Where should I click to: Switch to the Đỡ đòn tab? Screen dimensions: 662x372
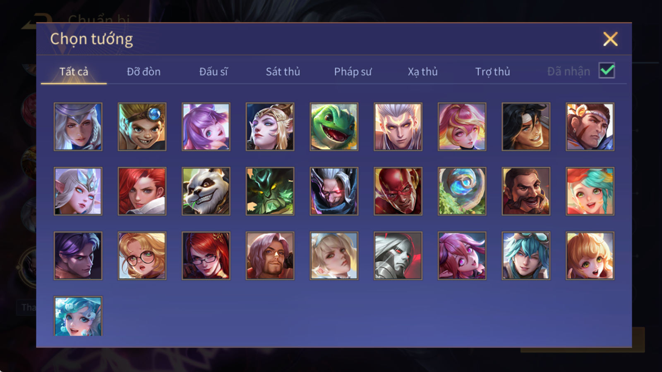[144, 72]
